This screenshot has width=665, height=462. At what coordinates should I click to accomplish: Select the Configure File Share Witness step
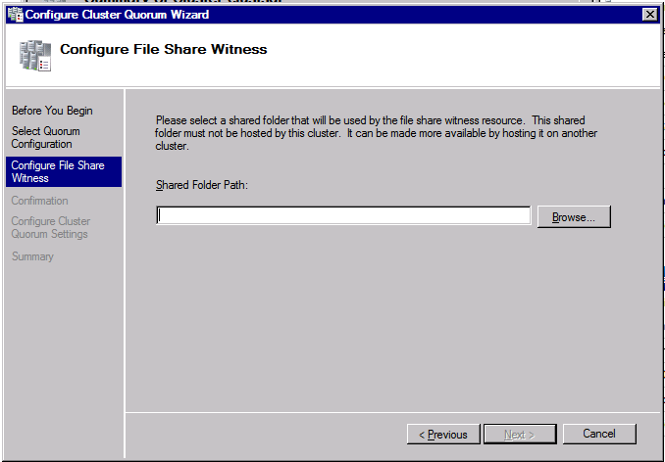coord(64,171)
